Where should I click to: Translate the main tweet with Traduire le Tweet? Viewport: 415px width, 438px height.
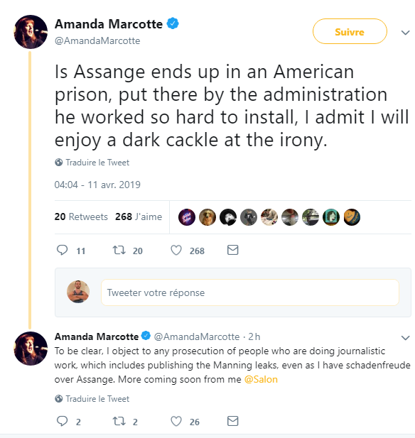97,163
